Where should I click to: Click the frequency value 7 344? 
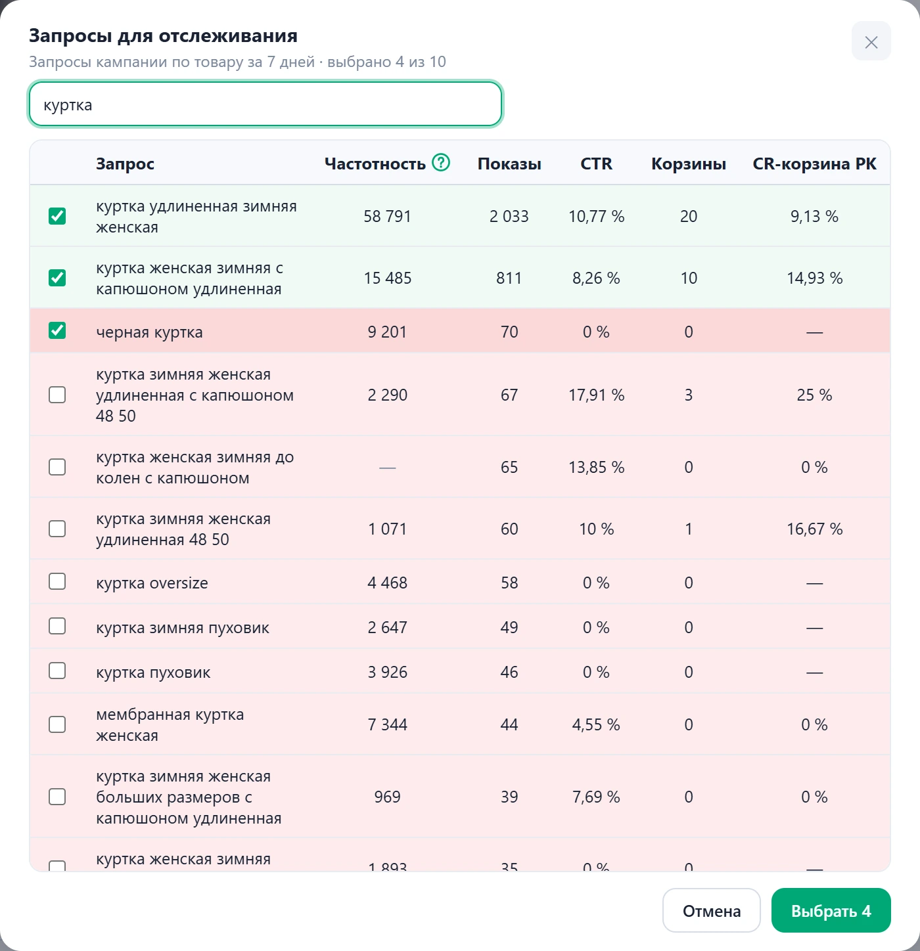coord(388,724)
